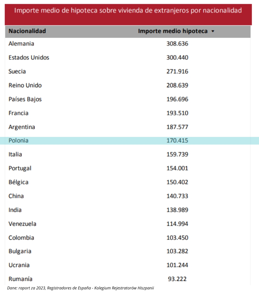Select the Italia country cell
Screen dimensions: 259x292
[15, 154]
